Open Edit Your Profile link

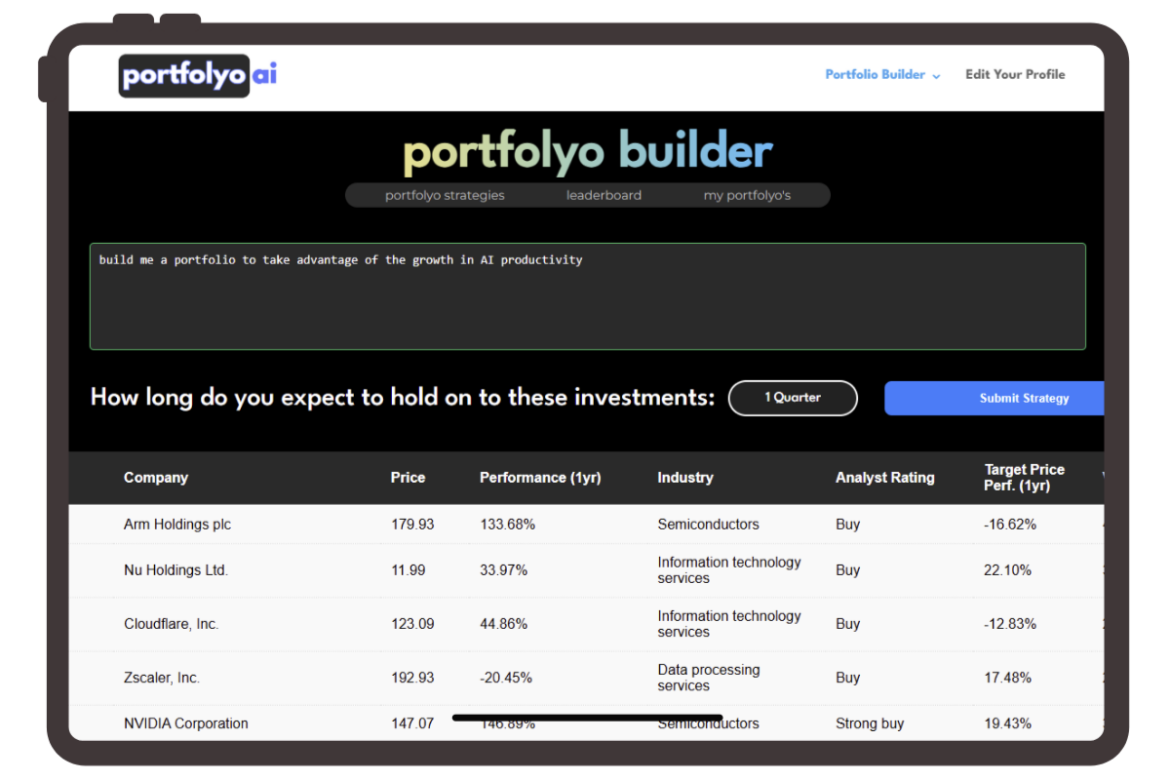(1015, 74)
